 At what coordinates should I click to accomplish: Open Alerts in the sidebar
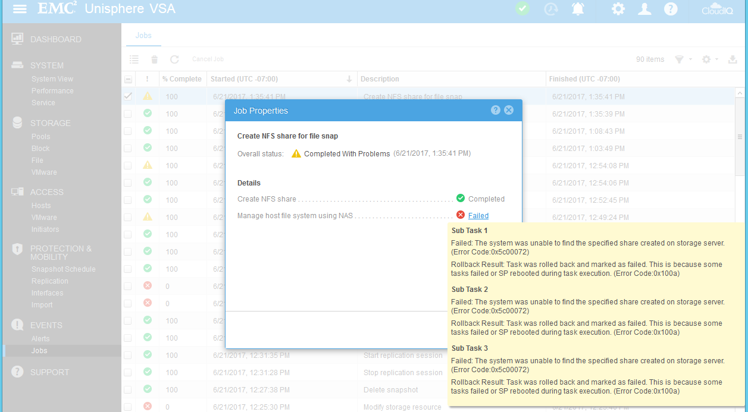[x=40, y=339]
